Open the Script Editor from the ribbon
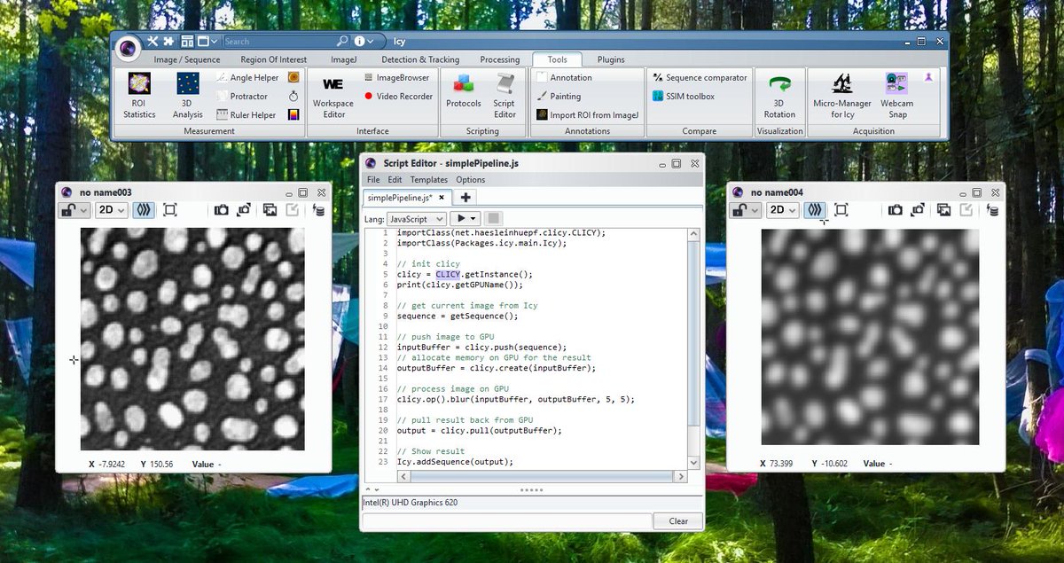1064x563 pixels. pyautogui.click(x=505, y=96)
